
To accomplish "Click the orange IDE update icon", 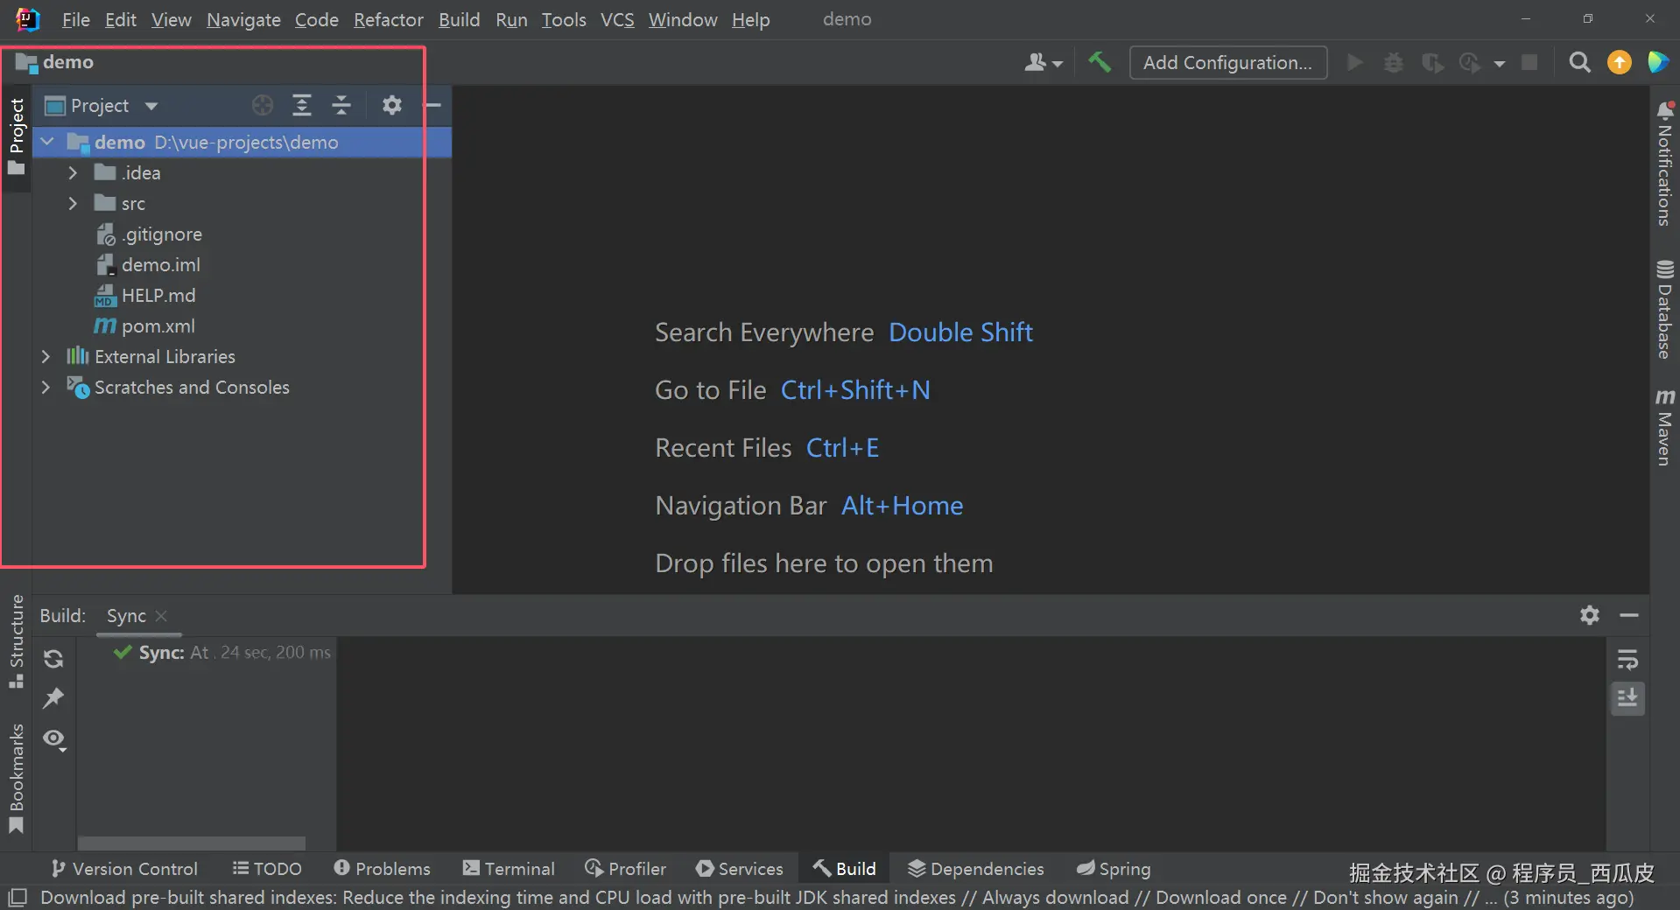I will point(1620,62).
